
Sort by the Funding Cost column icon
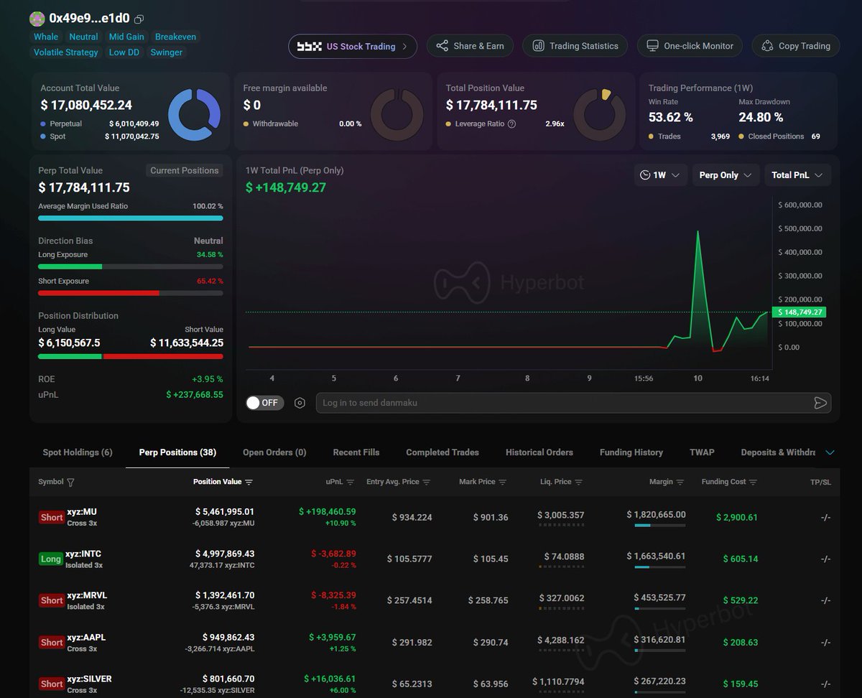(753, 482)
